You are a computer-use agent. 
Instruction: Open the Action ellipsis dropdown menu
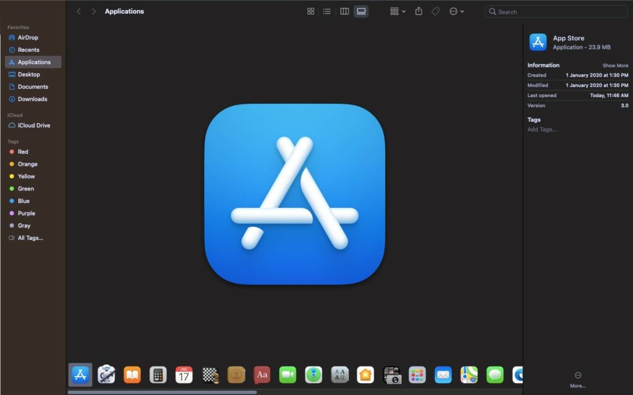pyautogui.click(x=456, y=11)
